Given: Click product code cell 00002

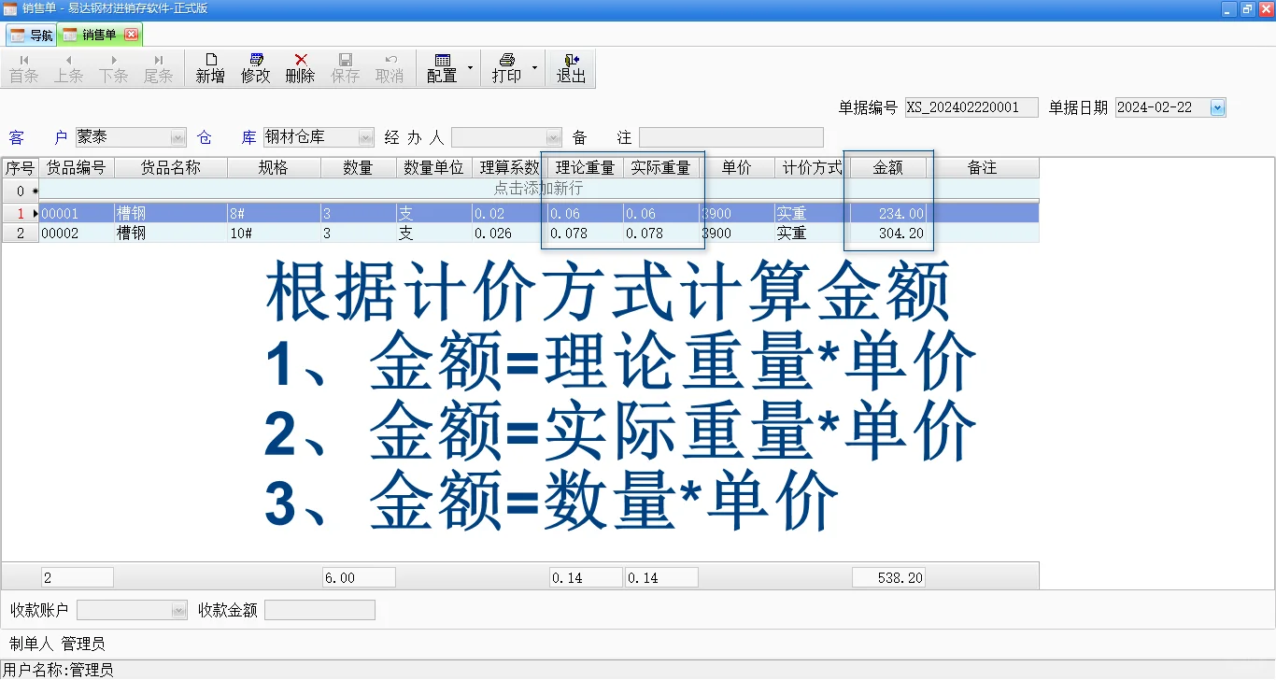Looking at the screenshot, I should (77, 234).
